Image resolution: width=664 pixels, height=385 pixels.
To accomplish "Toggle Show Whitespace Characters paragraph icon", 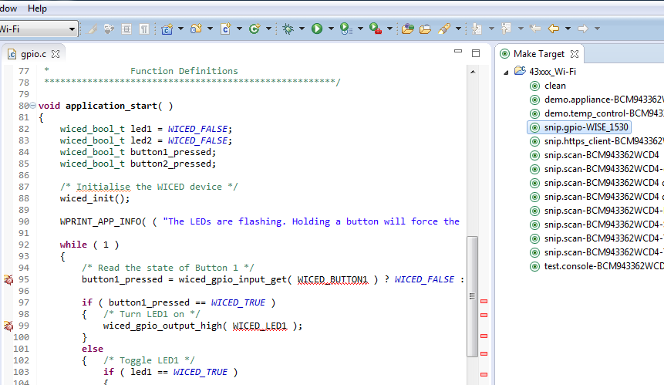I will (143, 29).
